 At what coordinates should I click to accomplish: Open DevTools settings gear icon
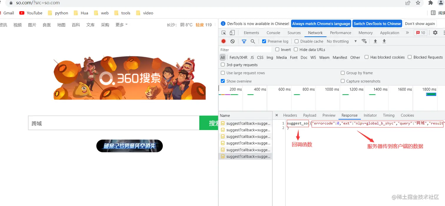pyautogui.click(x=435, y=33)
